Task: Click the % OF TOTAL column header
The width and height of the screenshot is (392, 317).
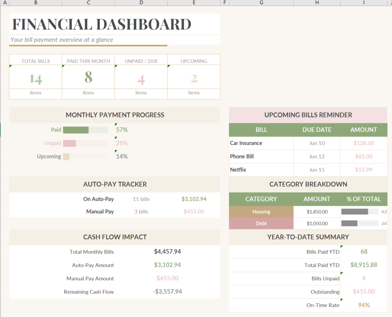Action: click(x=364, y=199)
